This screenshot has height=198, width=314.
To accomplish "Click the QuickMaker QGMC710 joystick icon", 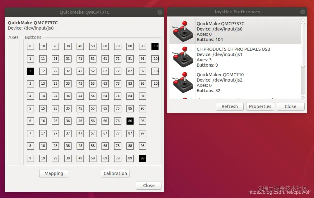I will coord(183,82).
